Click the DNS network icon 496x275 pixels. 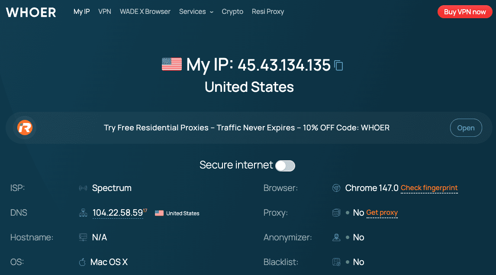pyautogui.click(x=83, y=213)
